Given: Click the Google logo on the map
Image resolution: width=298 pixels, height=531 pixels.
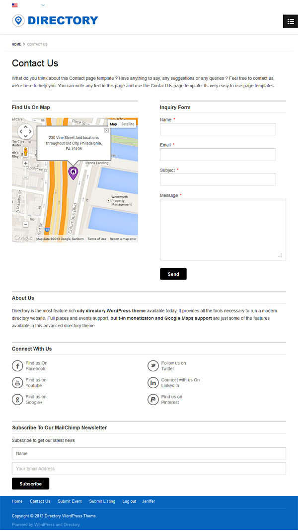Looking at the screenshot, I should (x=23, y=237).
